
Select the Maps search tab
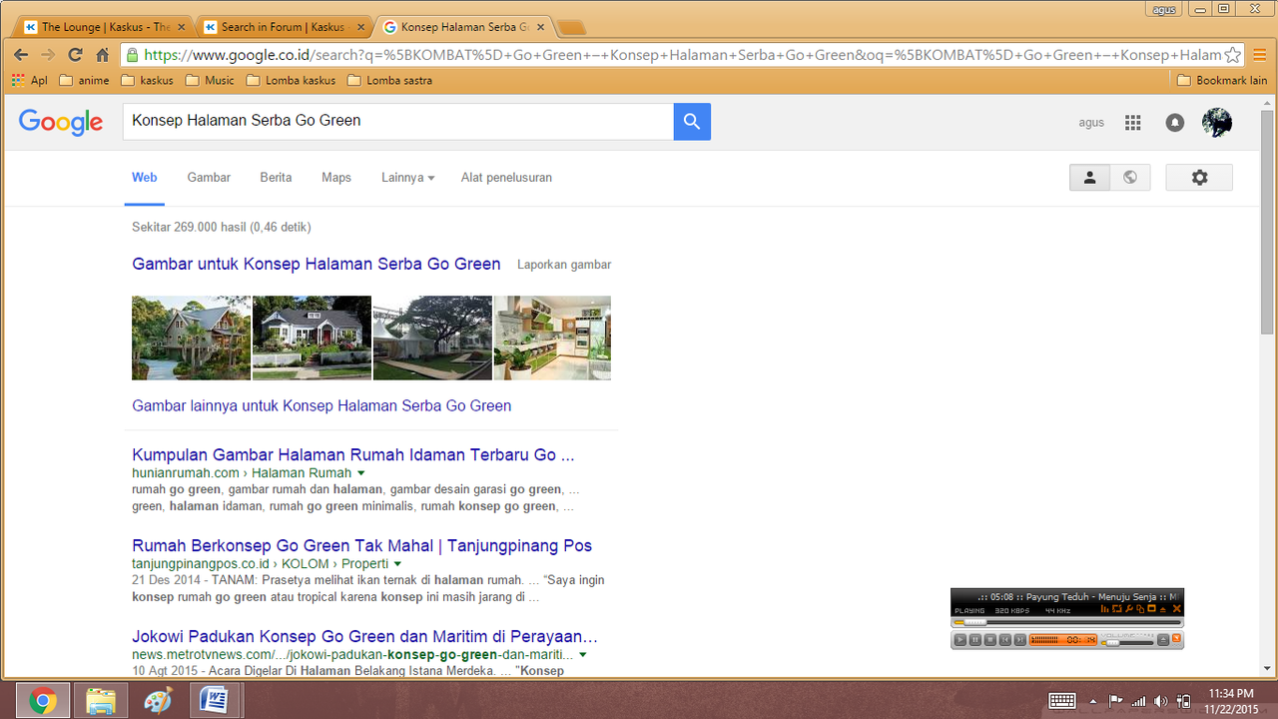pyautogui.click(x=336, y=178)
